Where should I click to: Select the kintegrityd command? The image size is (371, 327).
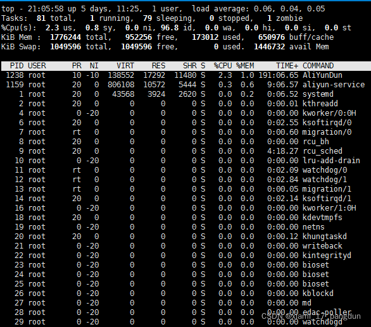coord(327,255)
